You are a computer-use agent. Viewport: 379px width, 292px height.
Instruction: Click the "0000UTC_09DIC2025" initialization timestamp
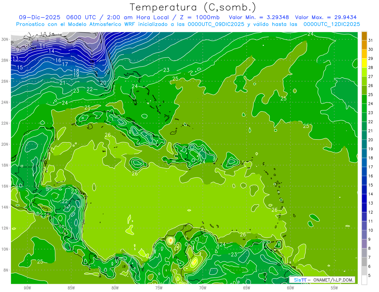[216, 24]
